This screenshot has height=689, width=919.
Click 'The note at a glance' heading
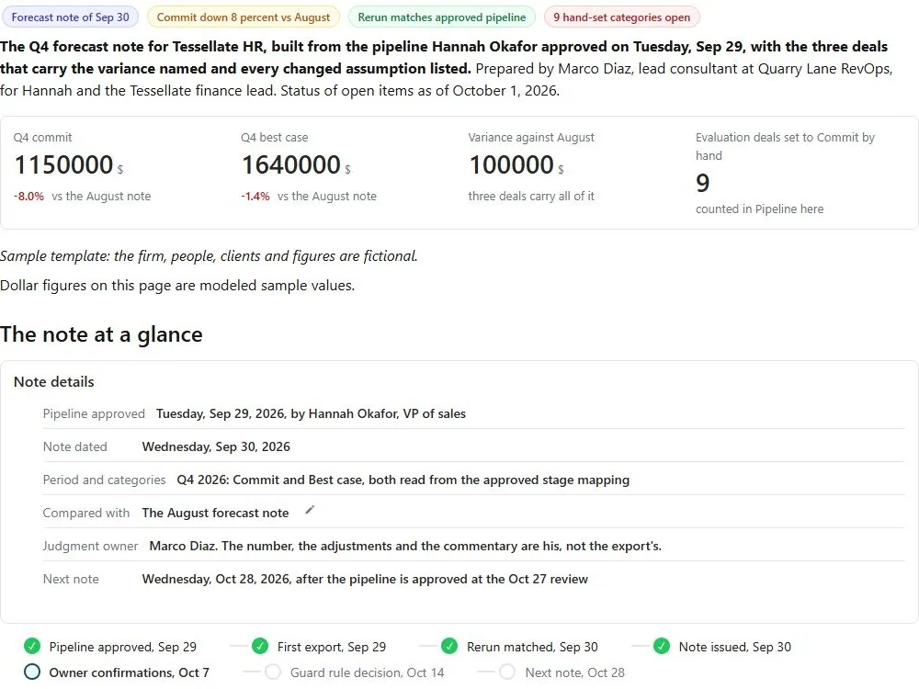click(101, 334)
